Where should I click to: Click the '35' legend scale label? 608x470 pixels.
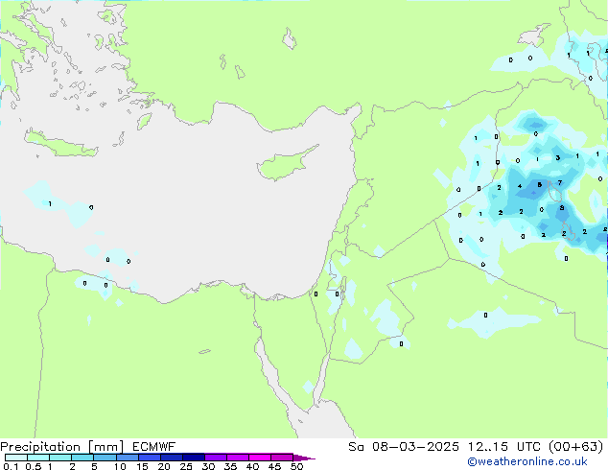230,466
